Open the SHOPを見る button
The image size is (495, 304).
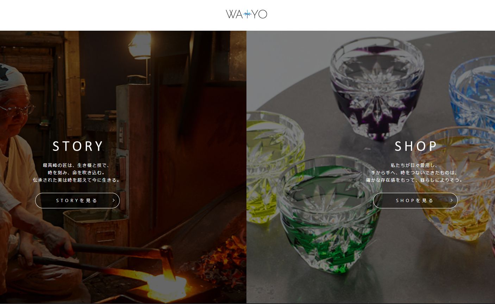(x=415, y=200)
